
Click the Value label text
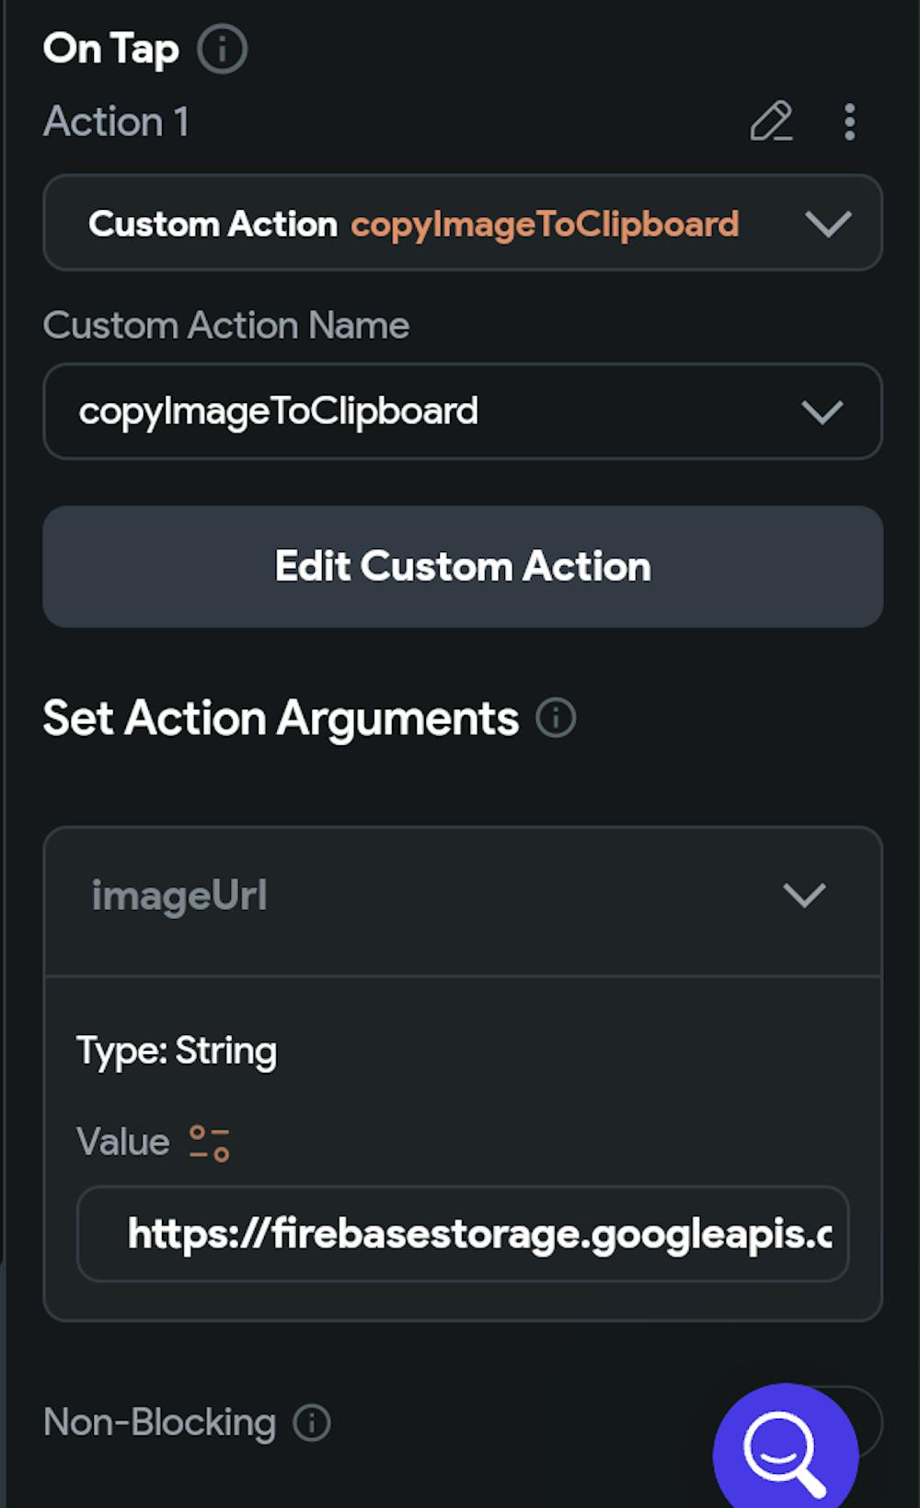tap(123, 1142)
